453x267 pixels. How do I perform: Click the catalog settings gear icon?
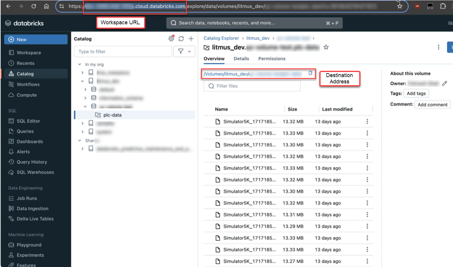(x=171, y=39)
